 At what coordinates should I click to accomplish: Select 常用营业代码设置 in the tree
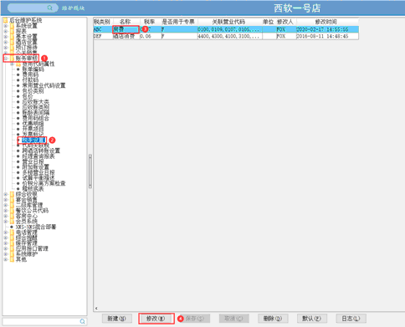coord(44,85)
